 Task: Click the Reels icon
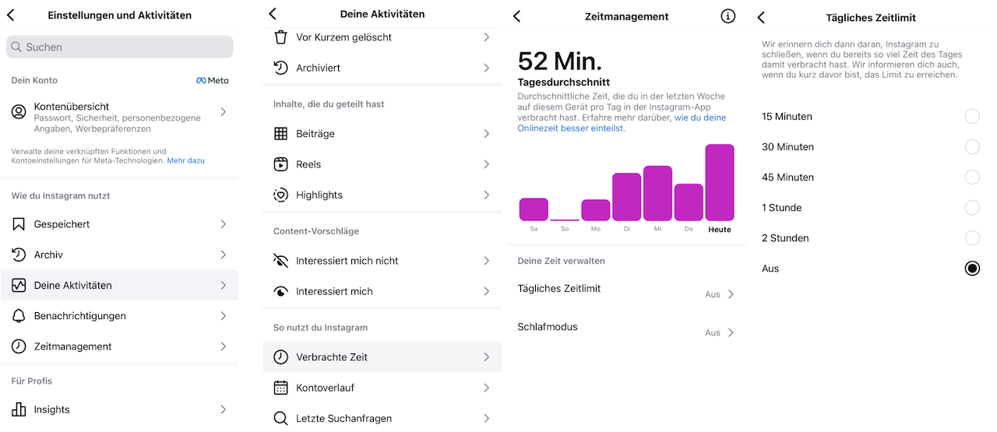tap(281, 164)
